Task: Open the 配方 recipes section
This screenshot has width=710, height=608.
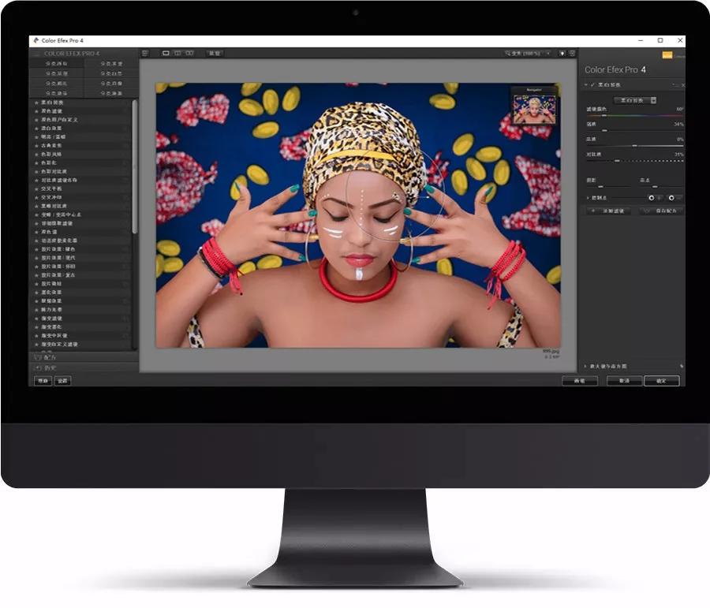Action: click(x=47, y=357)
